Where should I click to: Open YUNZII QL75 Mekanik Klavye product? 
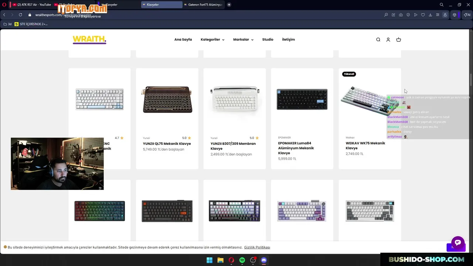tap(167, 144)
